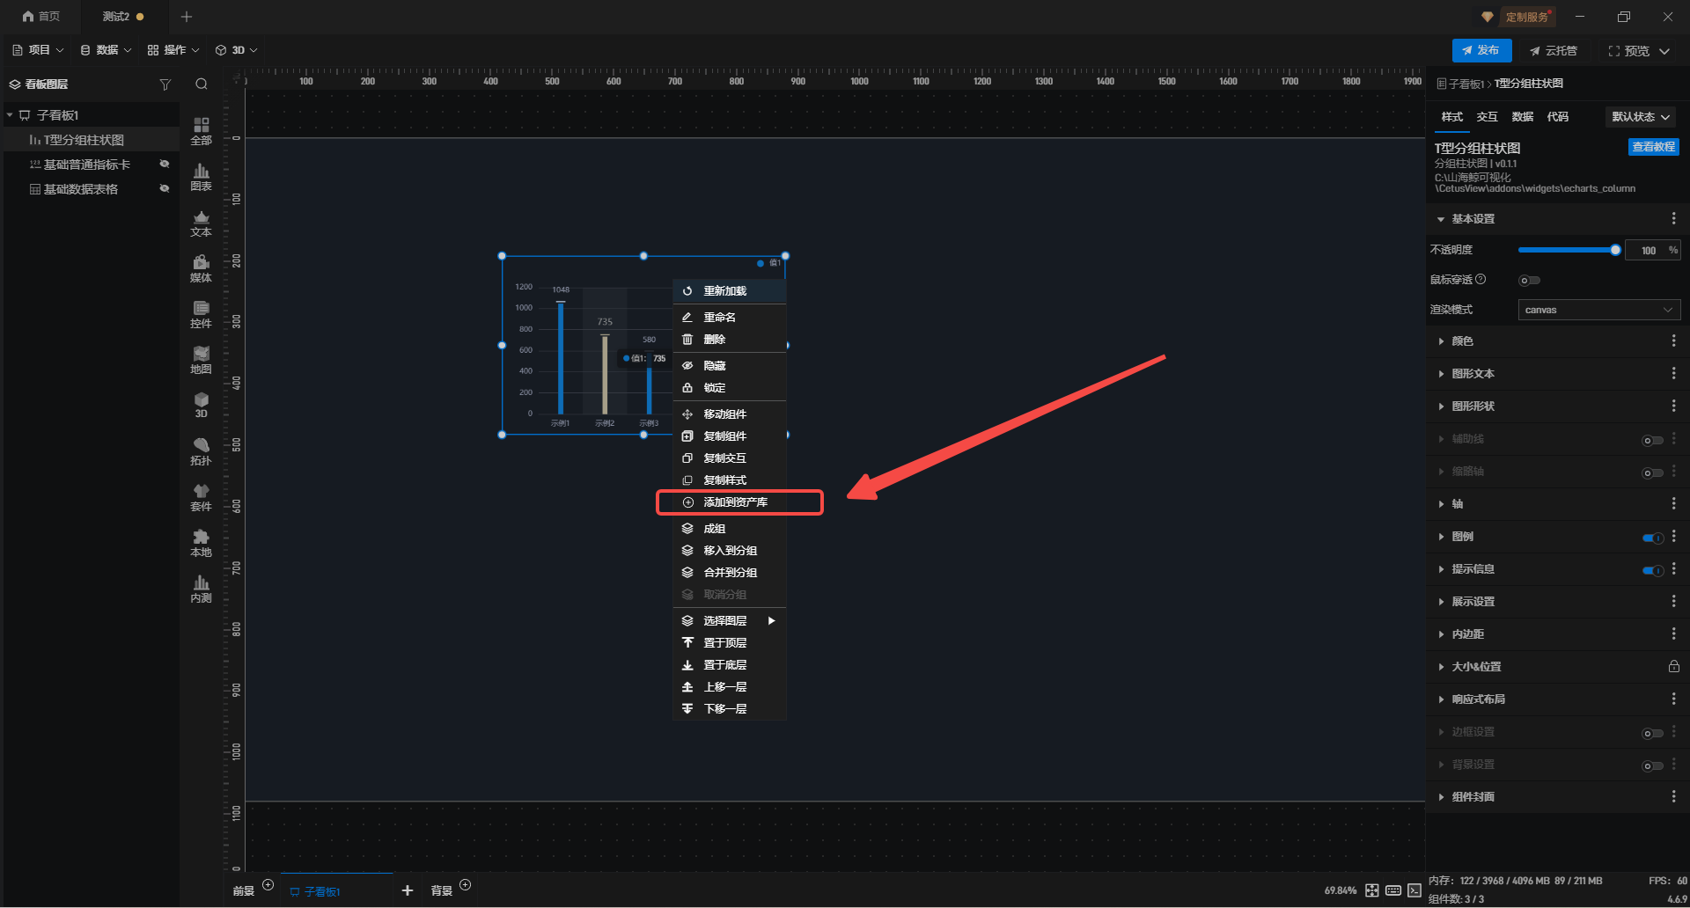Open the 默认状态 state dropdown
1690x908 pixels.
pyautogui.click(x=1640, y=117)
